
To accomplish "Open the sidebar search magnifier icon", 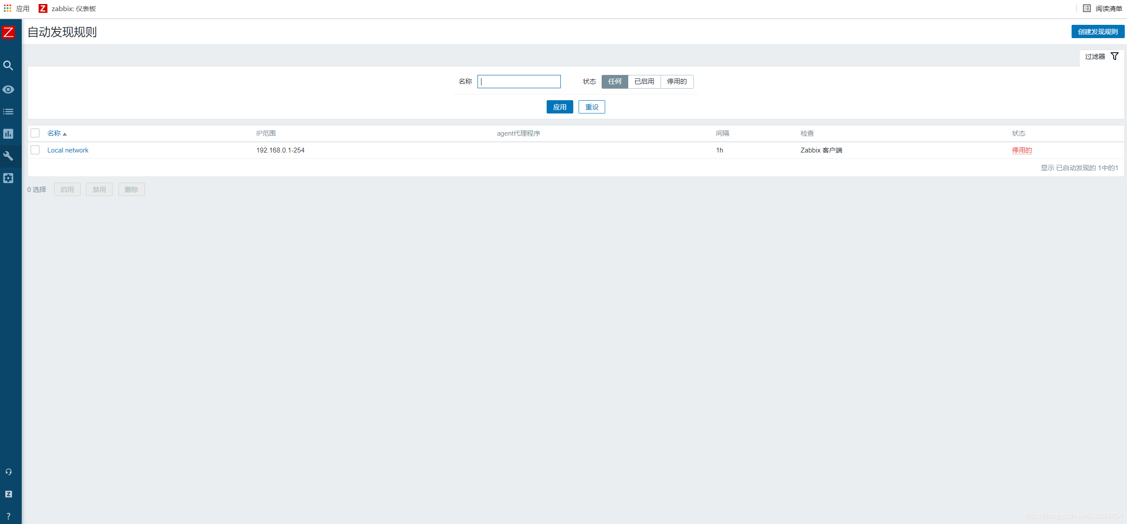I will tap(8, 66).
